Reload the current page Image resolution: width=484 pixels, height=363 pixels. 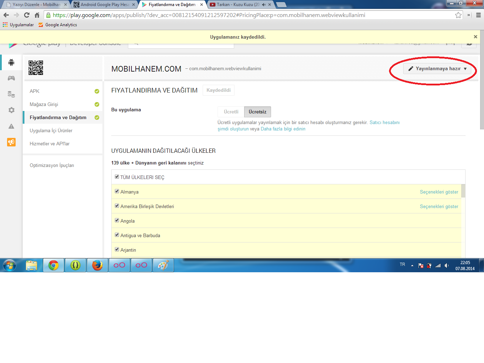[27, 15]
